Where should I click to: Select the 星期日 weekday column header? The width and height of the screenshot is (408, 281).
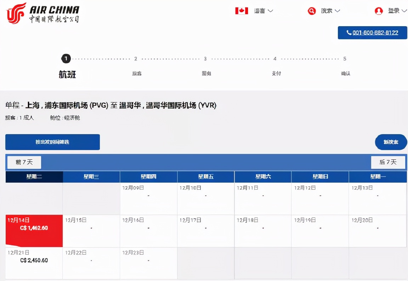(x=320, y=177)
